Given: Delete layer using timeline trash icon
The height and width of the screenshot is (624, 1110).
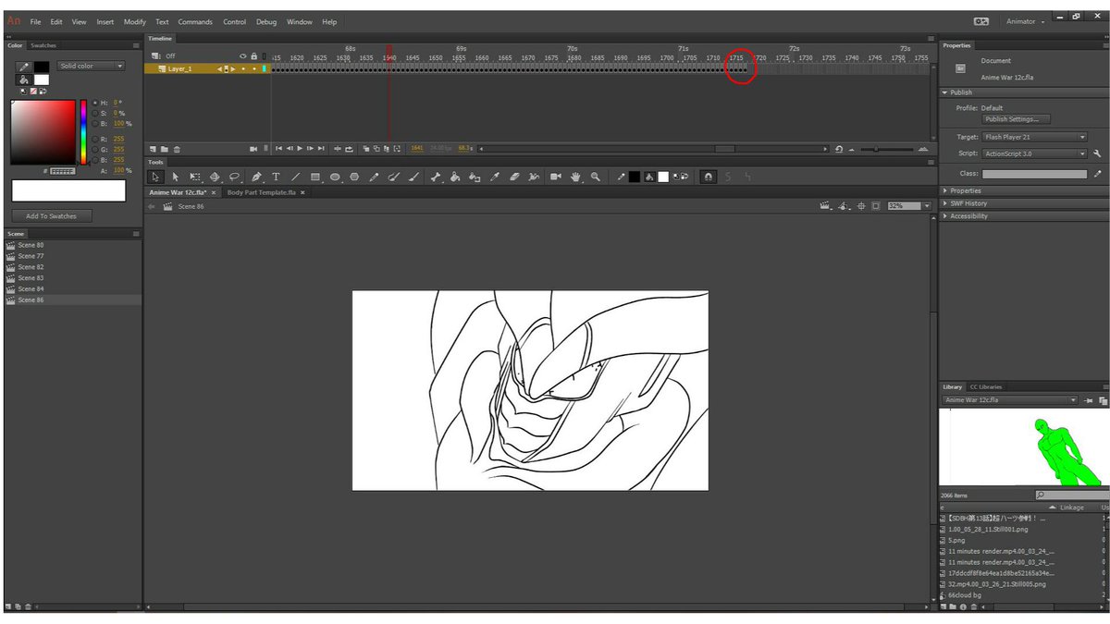Looking at the screenshot, I should click(x=177, y=149).
